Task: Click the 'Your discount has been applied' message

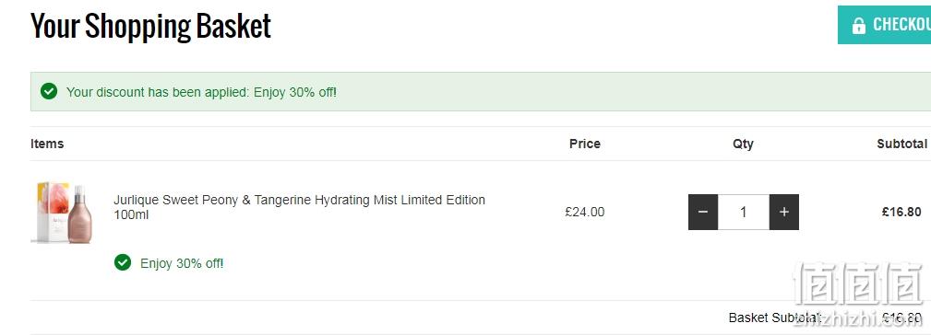Action: tap(201, 92)
